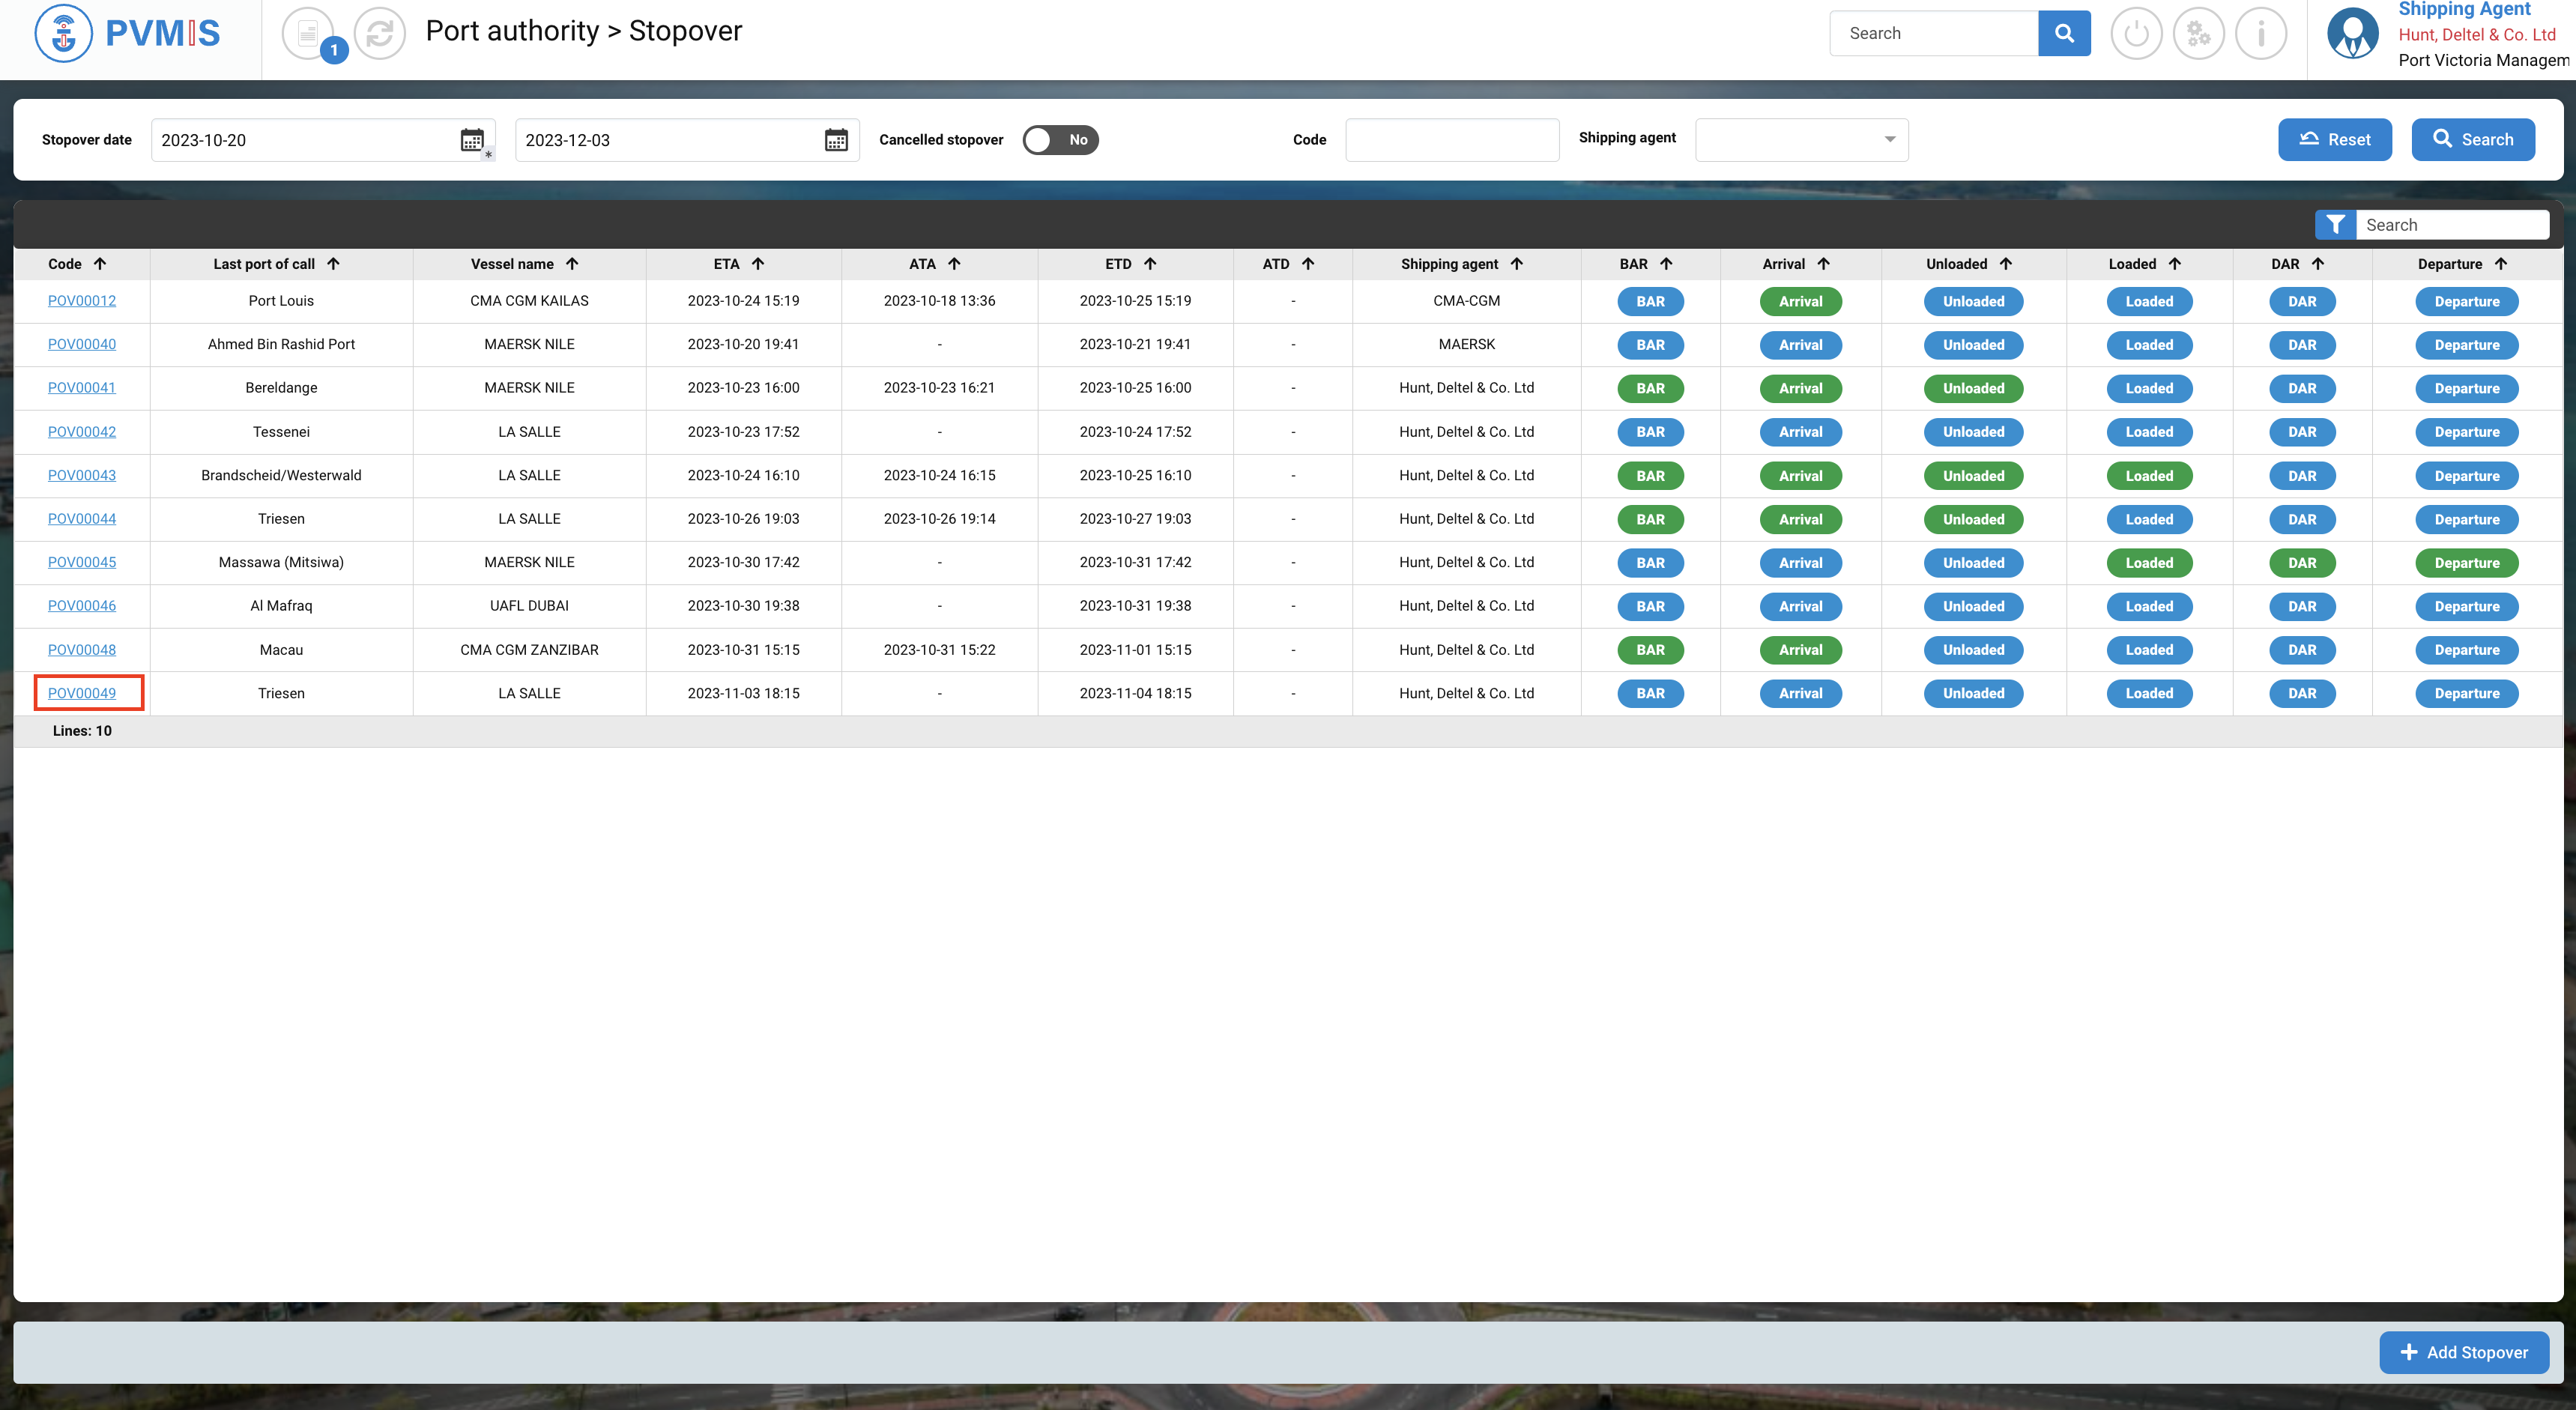Click the user profile avatar
This screenshot has height=1410, width=2576.
[x=2352, y=33]
